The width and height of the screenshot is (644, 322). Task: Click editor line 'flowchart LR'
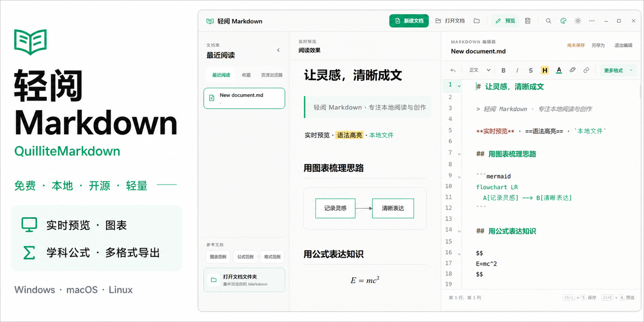click(497, 187)
